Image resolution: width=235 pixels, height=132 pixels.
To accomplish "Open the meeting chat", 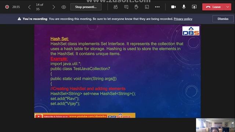I will tap(126, 7).
